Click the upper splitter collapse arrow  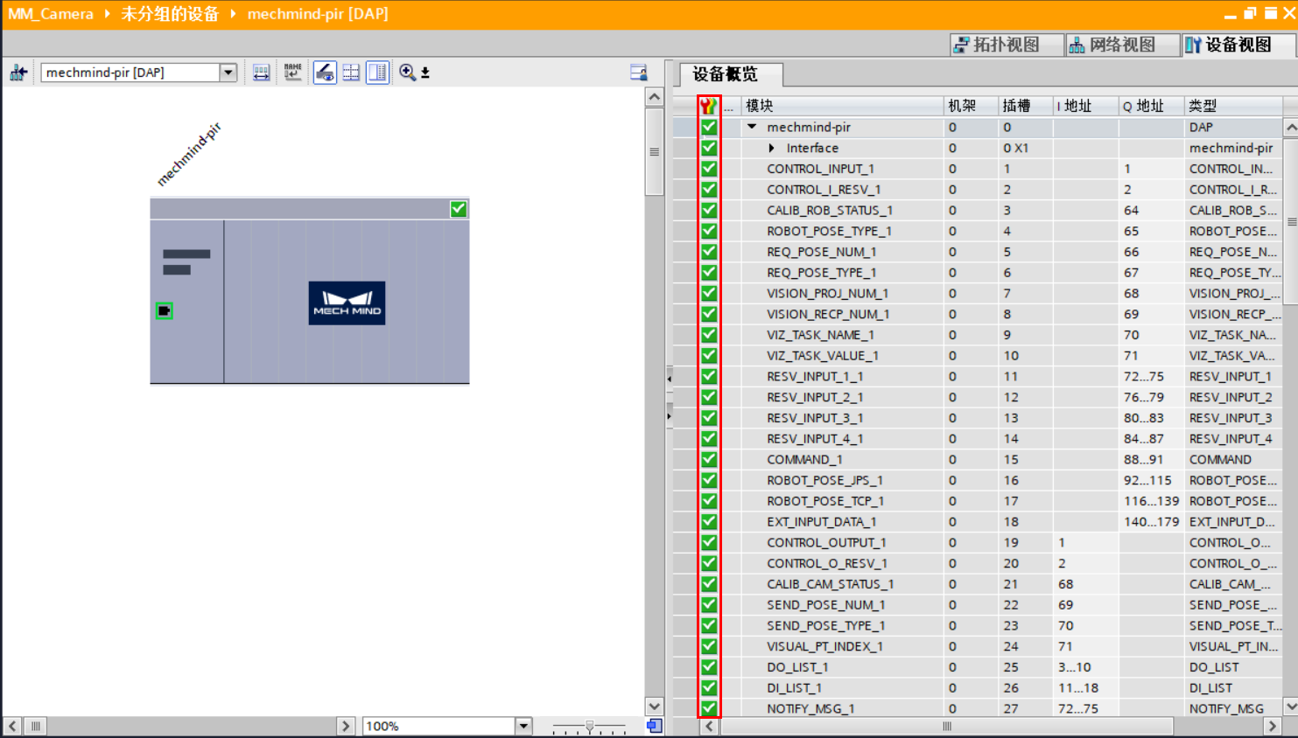[x=670, y=379]
